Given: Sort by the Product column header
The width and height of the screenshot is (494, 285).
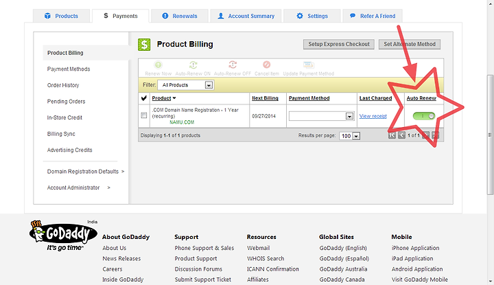Looking at the screenshot, I should pos(164,98).
